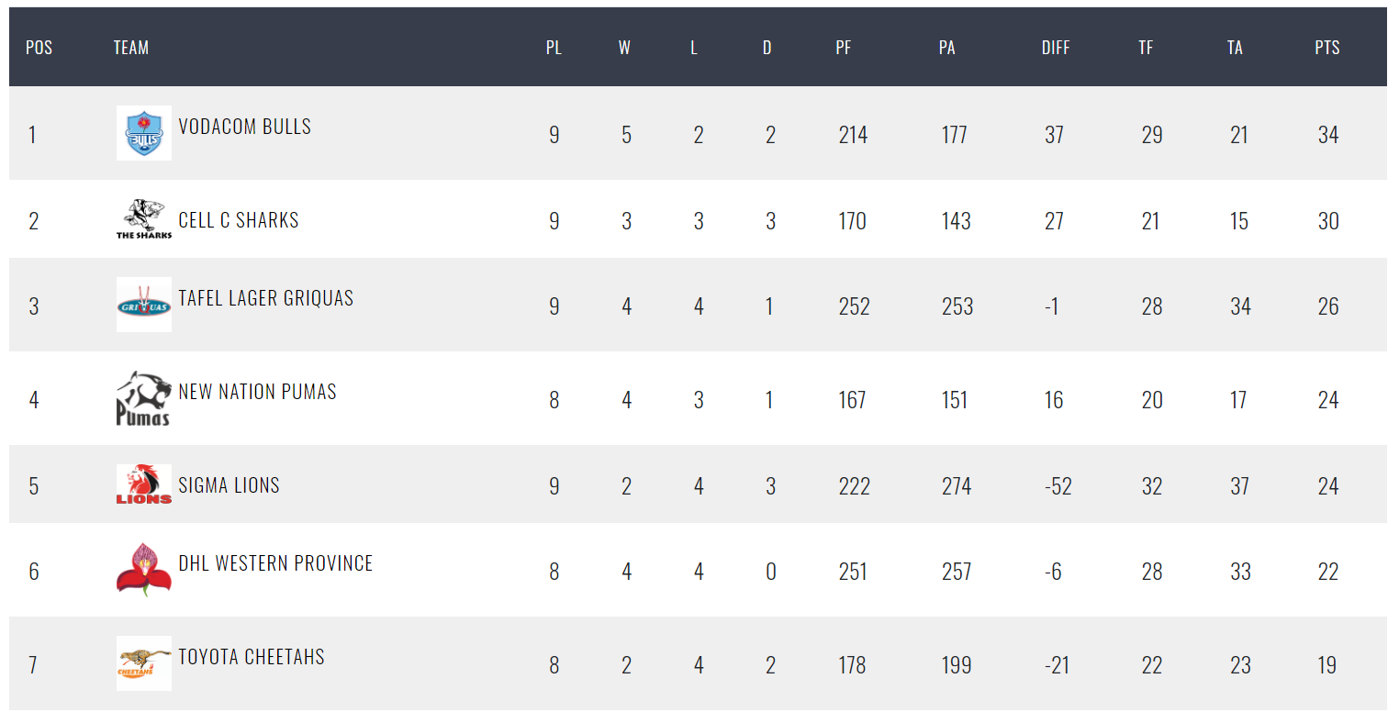Click the DHL WESTERN PROVINCE team name
This screenshot has height=723, width=1399.
coord(276,563)
